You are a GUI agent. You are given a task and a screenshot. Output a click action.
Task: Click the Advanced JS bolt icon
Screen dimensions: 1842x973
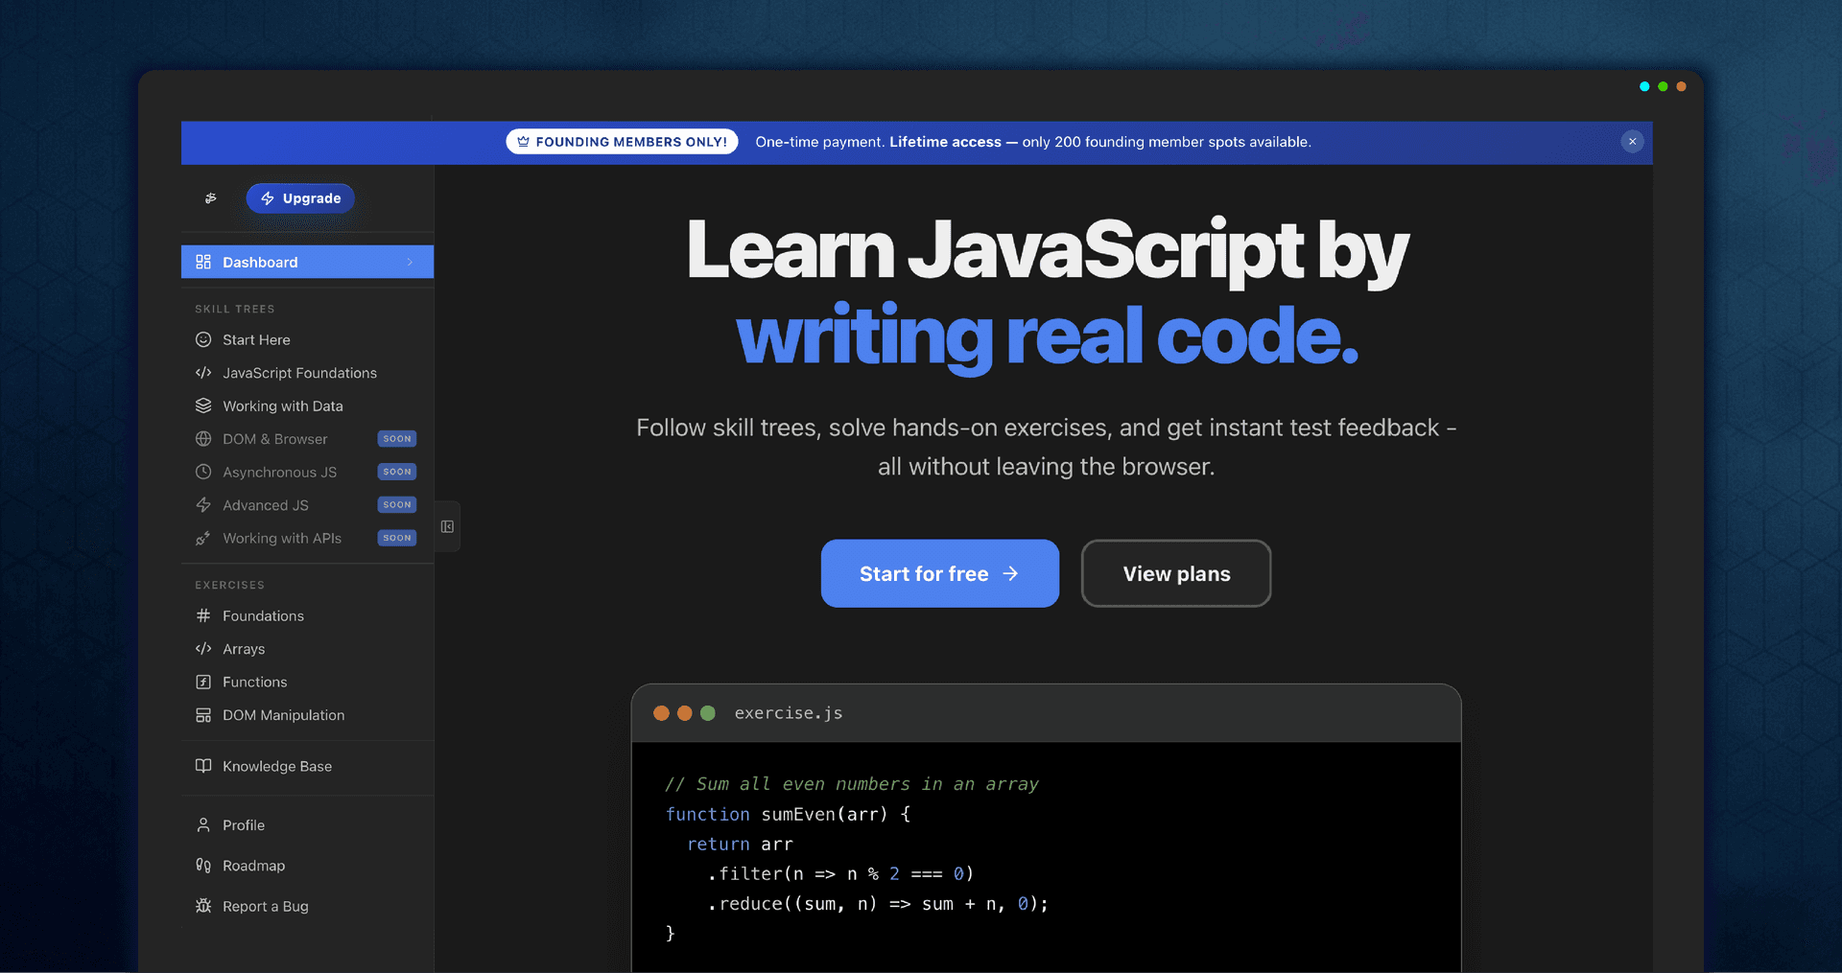[x=203, y=505]
